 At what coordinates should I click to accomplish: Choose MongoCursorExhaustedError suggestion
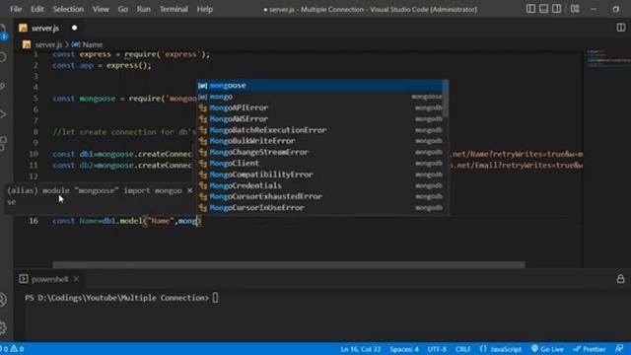(x=319, y=196)
